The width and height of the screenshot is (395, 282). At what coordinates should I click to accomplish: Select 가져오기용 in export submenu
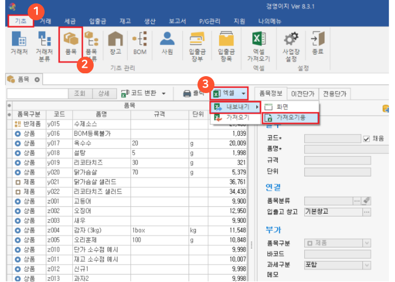[x=291, y=118]
